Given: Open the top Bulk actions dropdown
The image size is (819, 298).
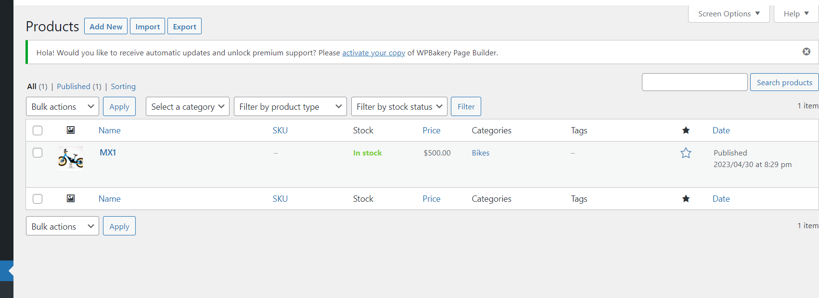Looking at the screenshot, I should (62, 106).
